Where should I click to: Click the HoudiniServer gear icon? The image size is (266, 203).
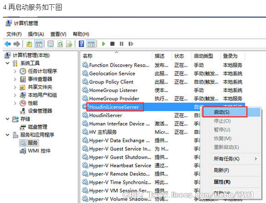pos(85,115)
